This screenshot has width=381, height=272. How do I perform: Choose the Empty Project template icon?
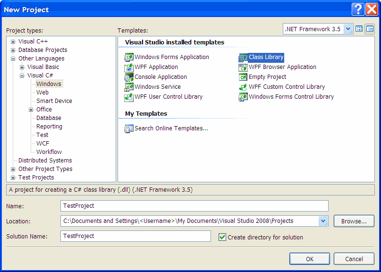coord(243,77)
